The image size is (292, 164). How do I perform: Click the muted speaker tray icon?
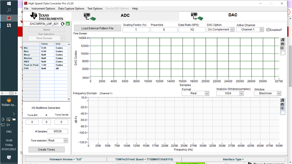8,125
